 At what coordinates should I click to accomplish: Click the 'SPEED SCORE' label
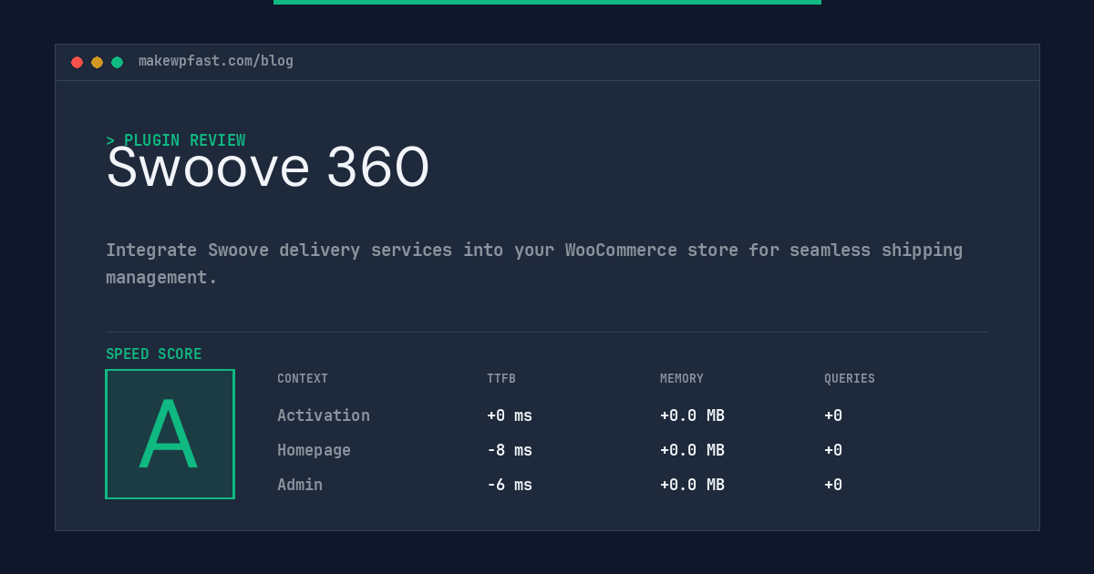154,354
